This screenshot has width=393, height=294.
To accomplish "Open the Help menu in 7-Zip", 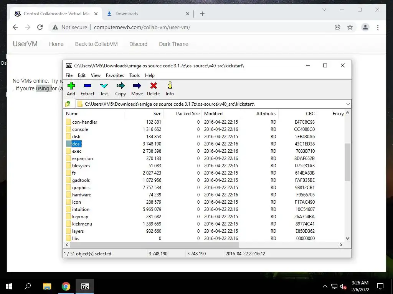I will (x=150, y=75).
